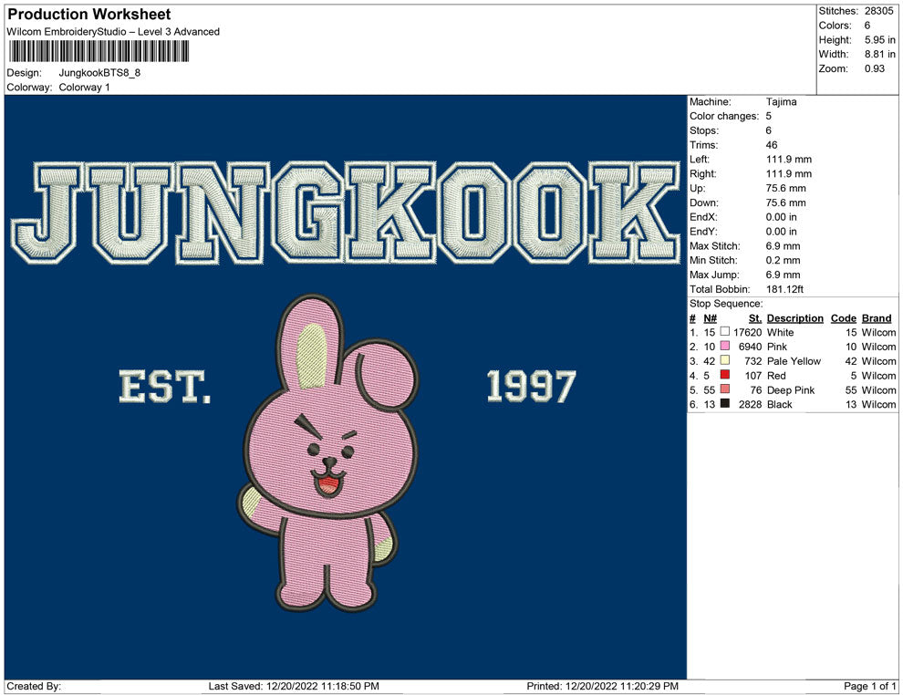Click the Deep Pink color swatch

pos(725,389)
